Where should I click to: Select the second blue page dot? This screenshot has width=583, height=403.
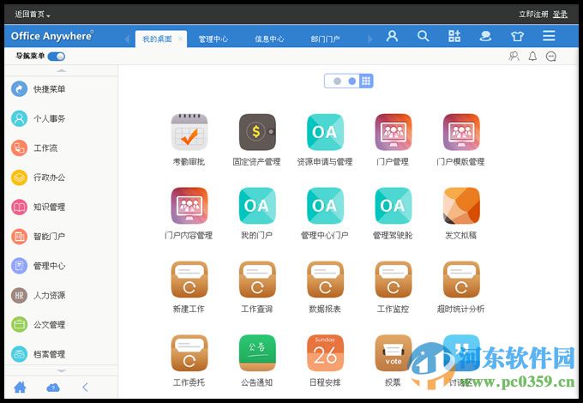coord(352,81)
